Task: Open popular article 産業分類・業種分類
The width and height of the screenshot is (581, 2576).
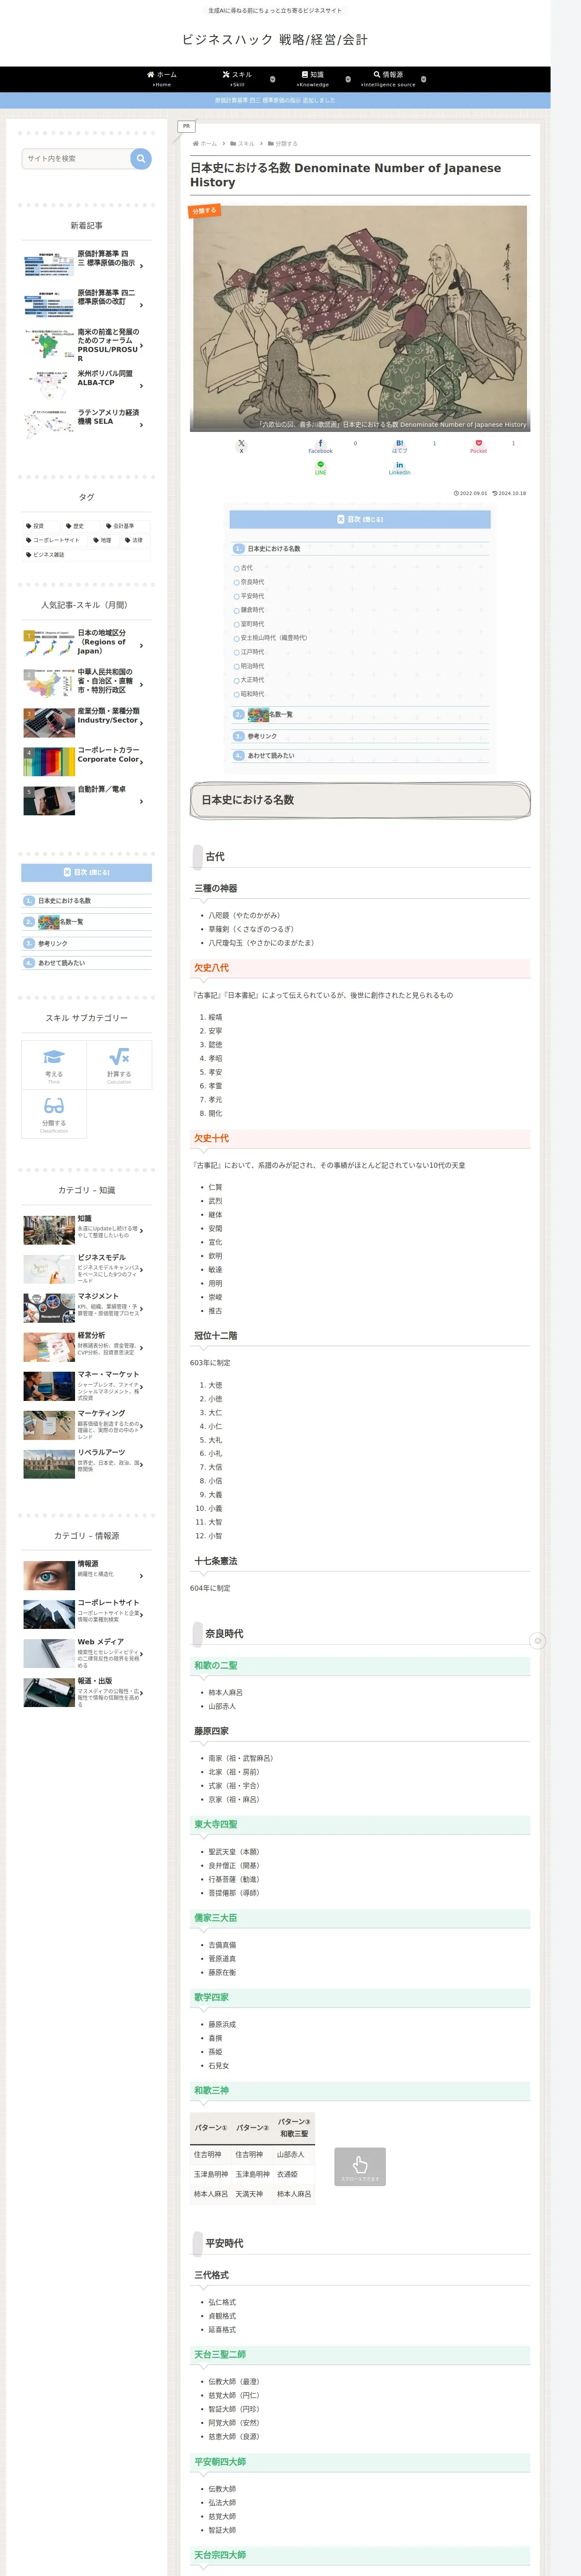Action: coord(87,722)
